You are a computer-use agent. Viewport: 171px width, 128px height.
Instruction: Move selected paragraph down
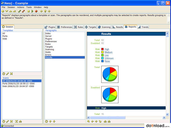click(54, 121)
